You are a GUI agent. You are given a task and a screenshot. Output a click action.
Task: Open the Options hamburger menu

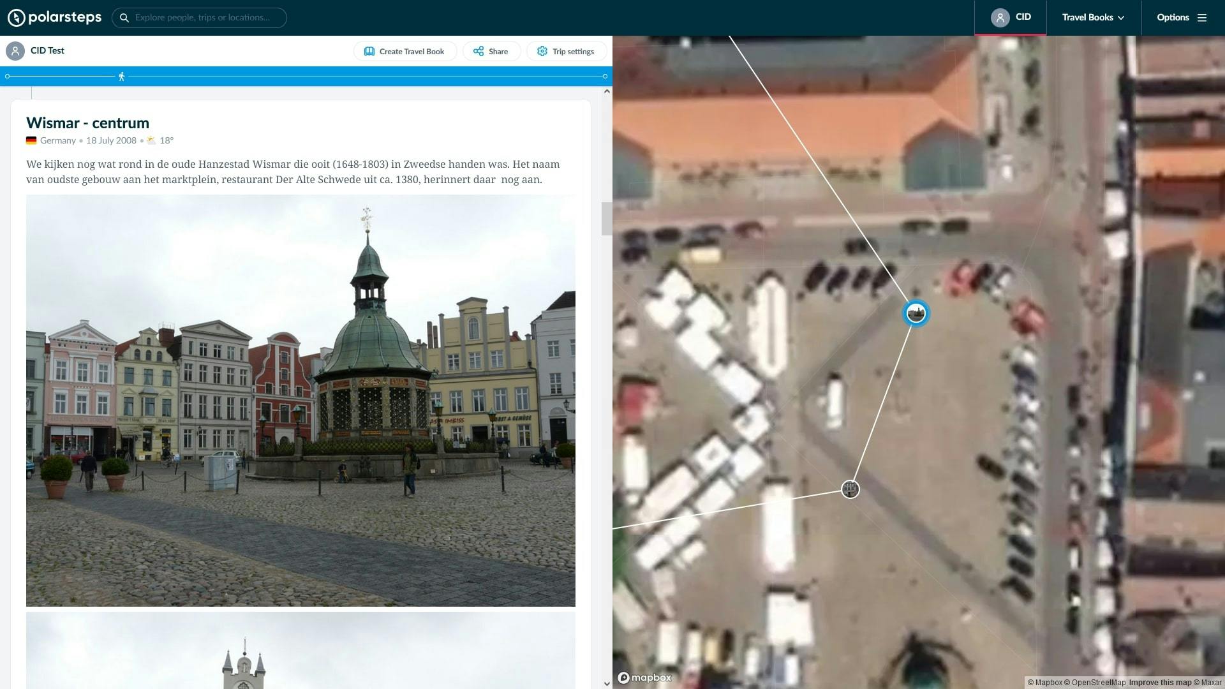click(x=1182, y=17)
